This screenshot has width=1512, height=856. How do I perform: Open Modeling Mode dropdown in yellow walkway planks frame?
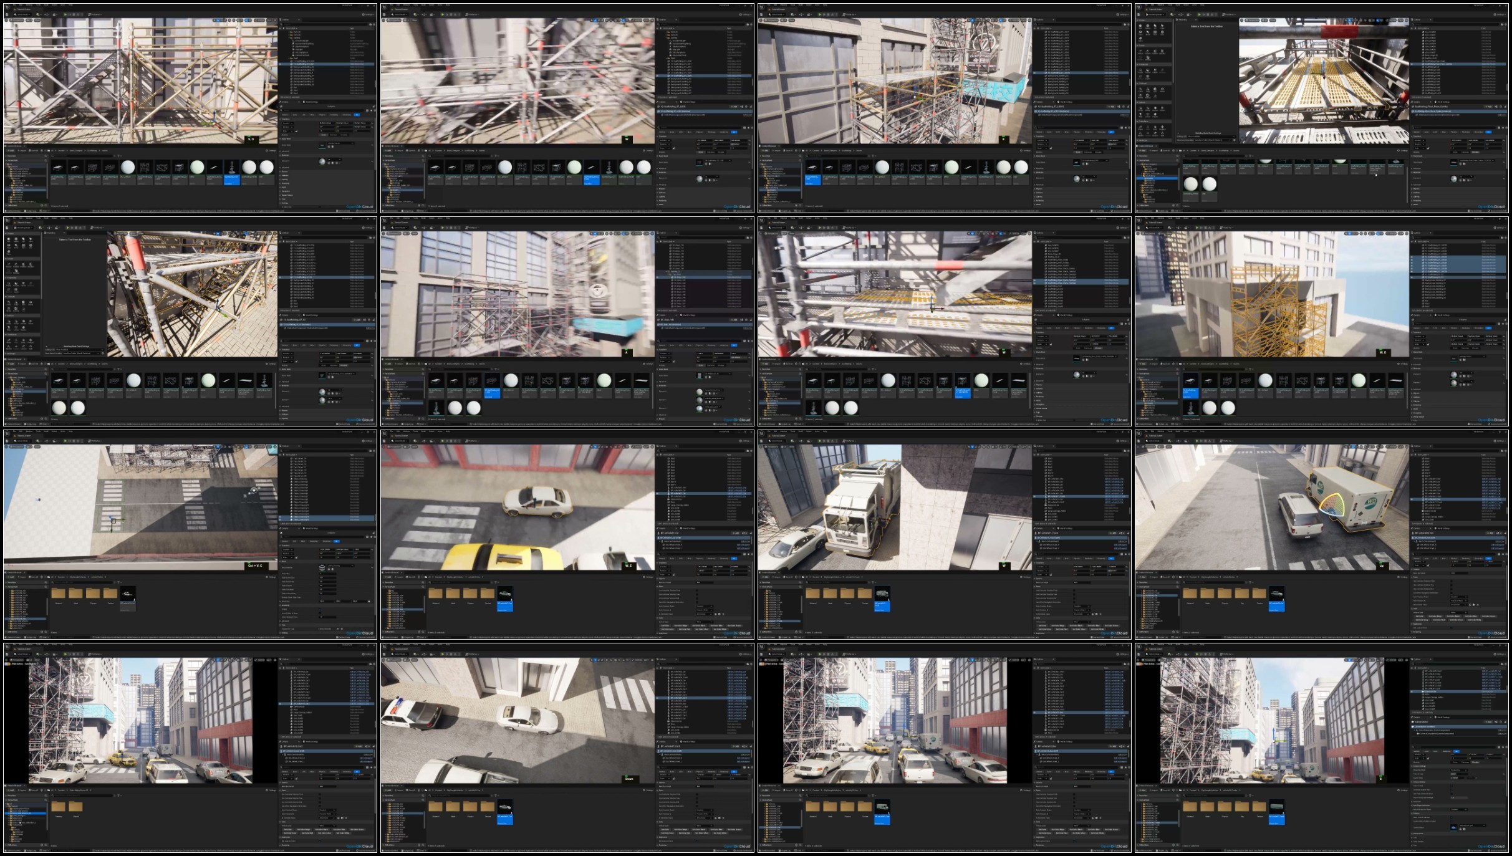1154,14
